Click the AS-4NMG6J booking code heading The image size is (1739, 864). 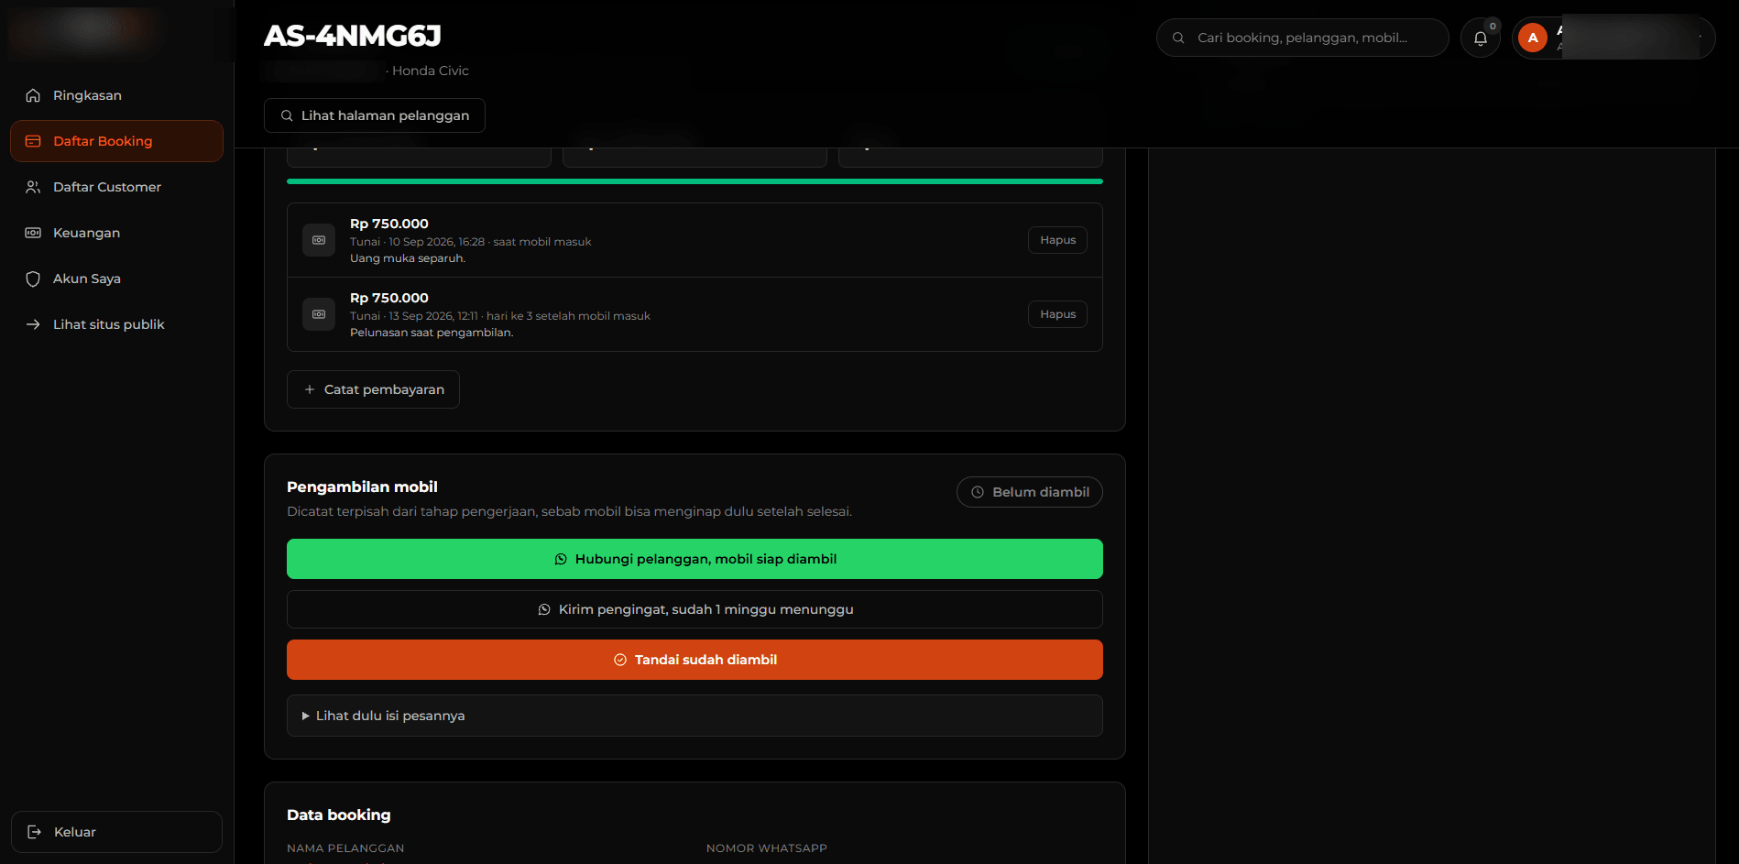click(353, 36)
